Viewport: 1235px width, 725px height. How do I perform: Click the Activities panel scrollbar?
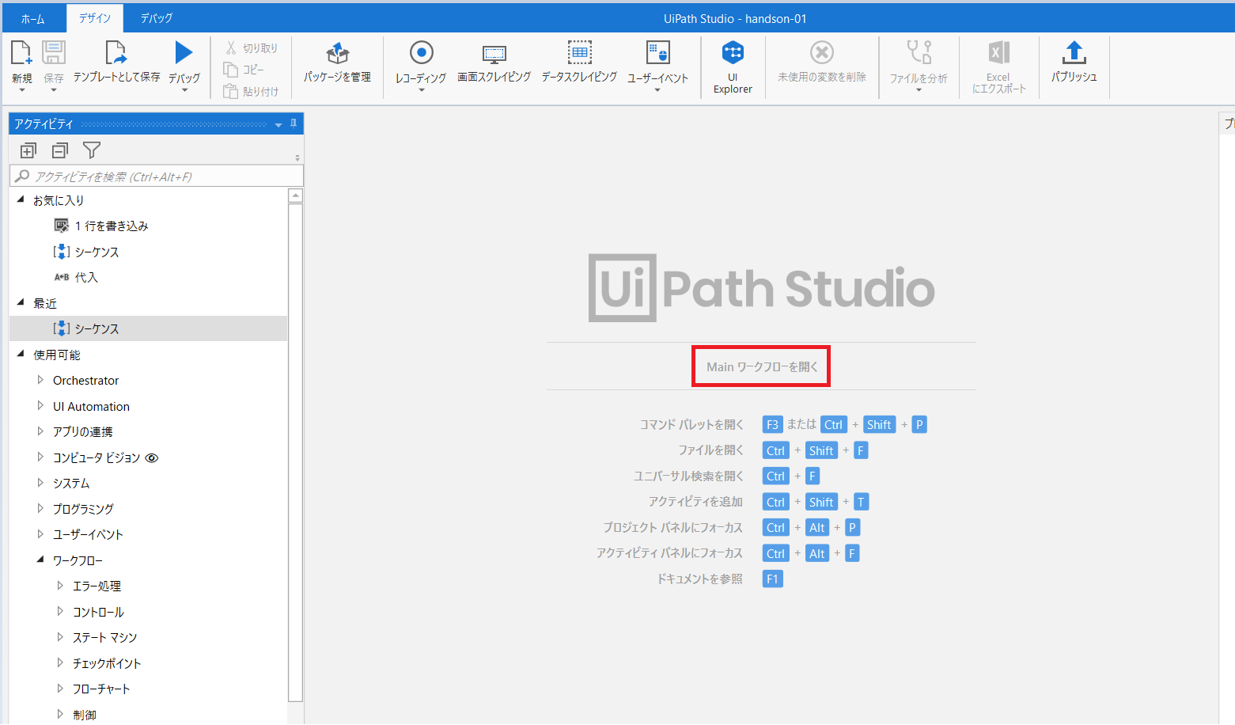point(296,453)
